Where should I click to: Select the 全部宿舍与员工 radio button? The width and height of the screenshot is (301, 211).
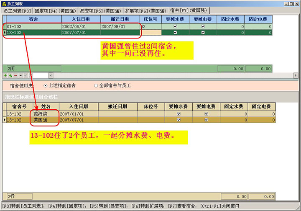96,85
